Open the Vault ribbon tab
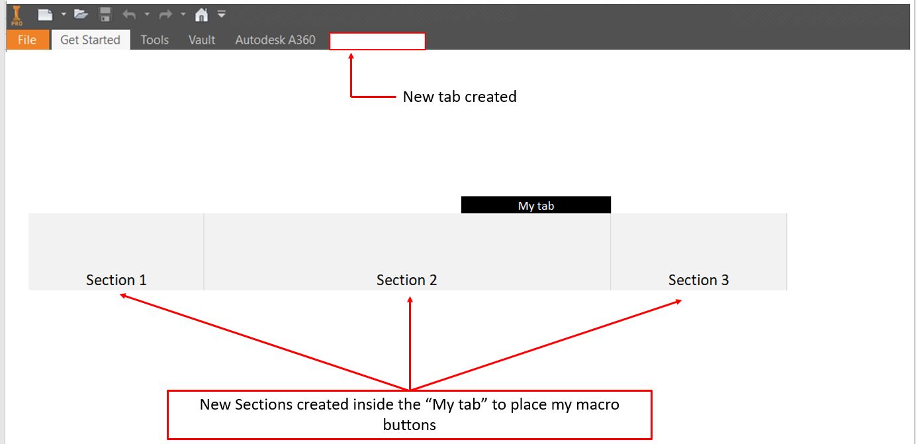Screen dimensions: 916x444 point(202,40)
